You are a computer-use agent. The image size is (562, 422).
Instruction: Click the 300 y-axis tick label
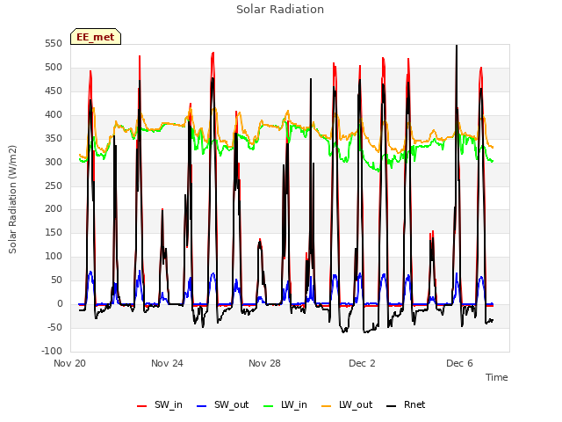click(54, 162)
